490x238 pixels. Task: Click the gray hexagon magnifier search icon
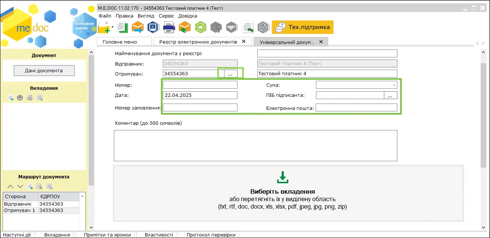(x=216, y=27)
